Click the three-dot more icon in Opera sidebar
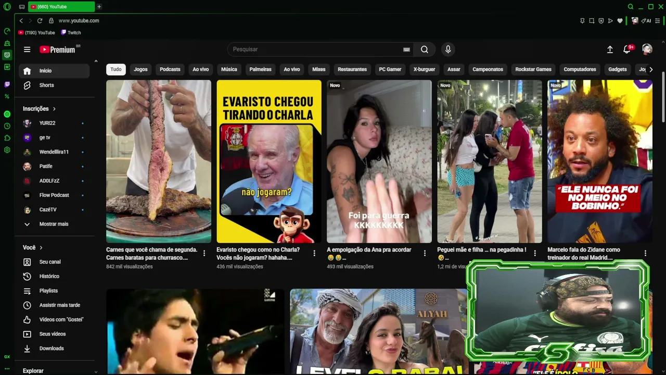This screenshot has width=666, height=375. pos(7,368)
